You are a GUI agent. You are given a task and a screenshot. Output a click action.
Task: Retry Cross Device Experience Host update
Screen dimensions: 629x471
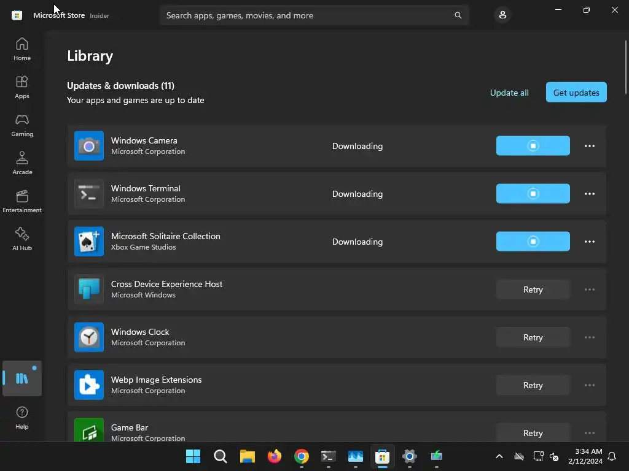(533, 289)
